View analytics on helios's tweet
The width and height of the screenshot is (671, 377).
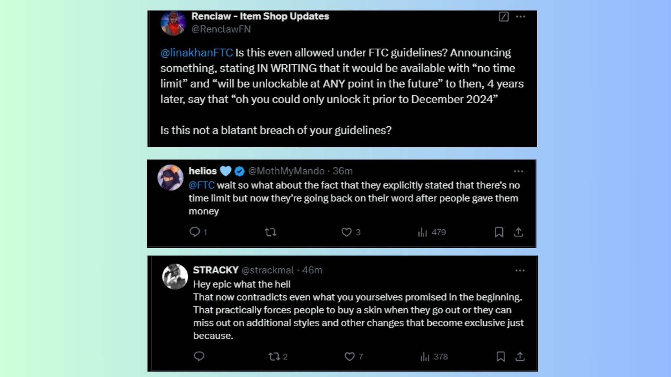(423, 232)
